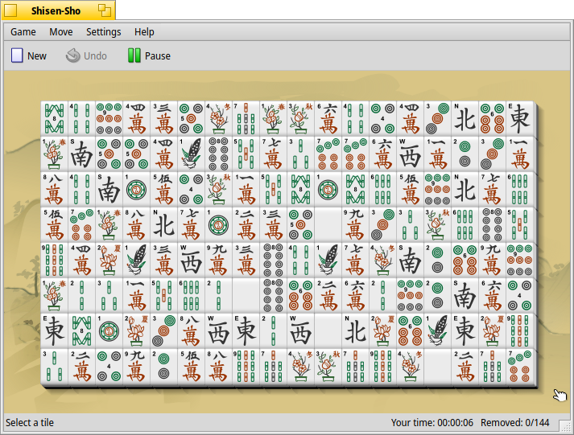This screenshot has width=574, height=435.
Task: Select the spring flower tile in second row
Action: point(55,154)
